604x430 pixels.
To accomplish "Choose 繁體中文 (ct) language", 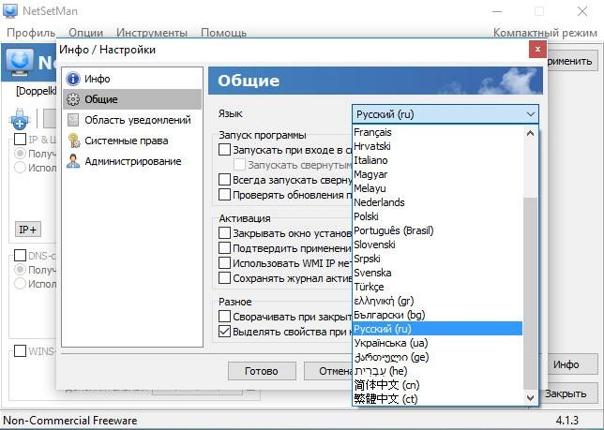I will tap(438, 399).
